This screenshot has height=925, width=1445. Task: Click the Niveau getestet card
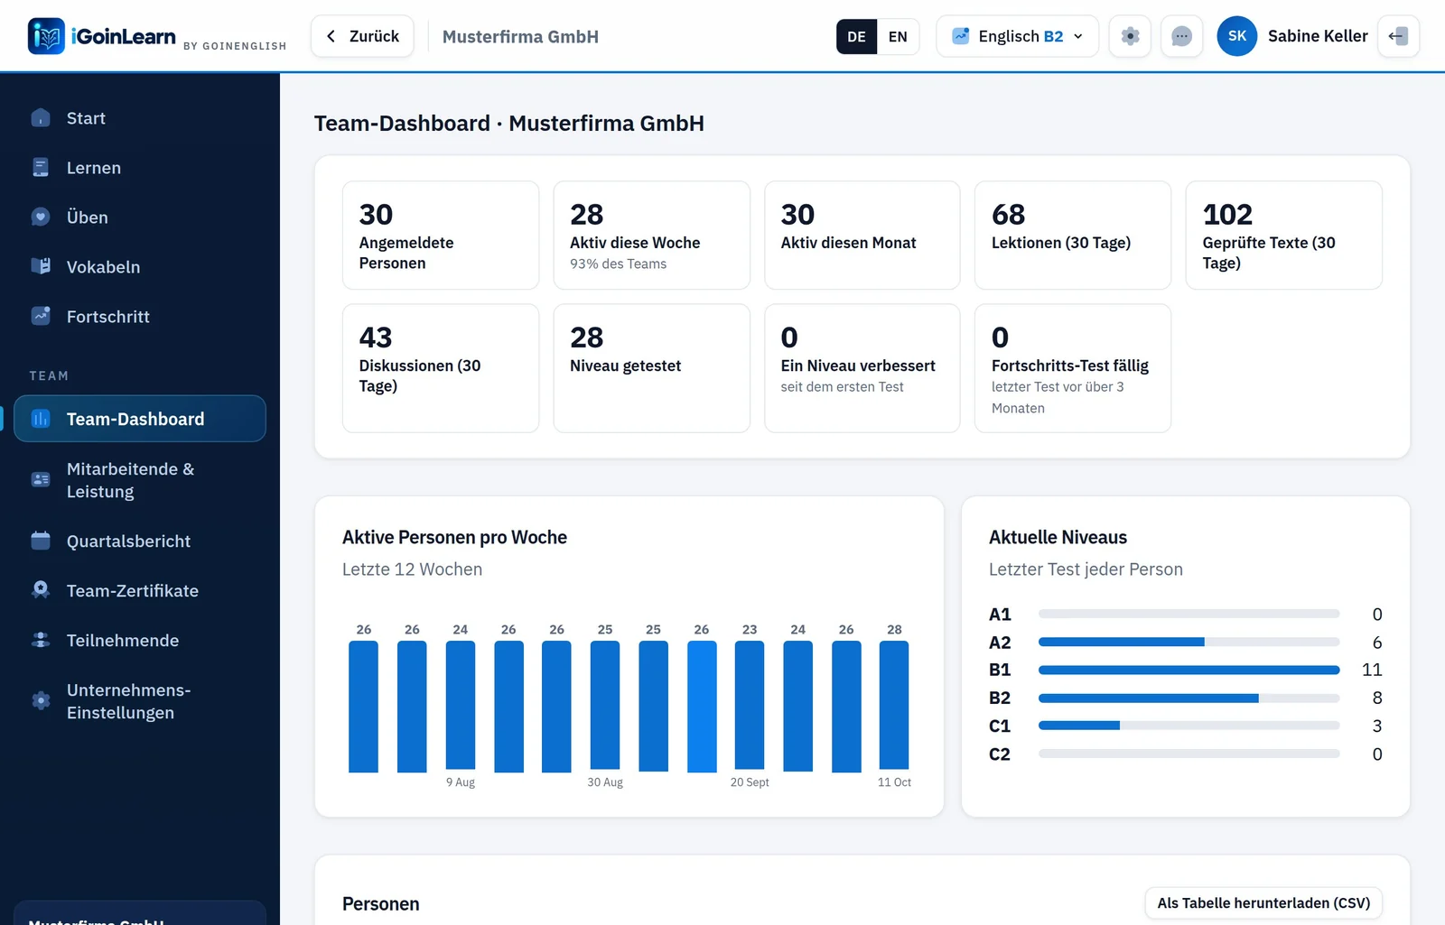651,368
